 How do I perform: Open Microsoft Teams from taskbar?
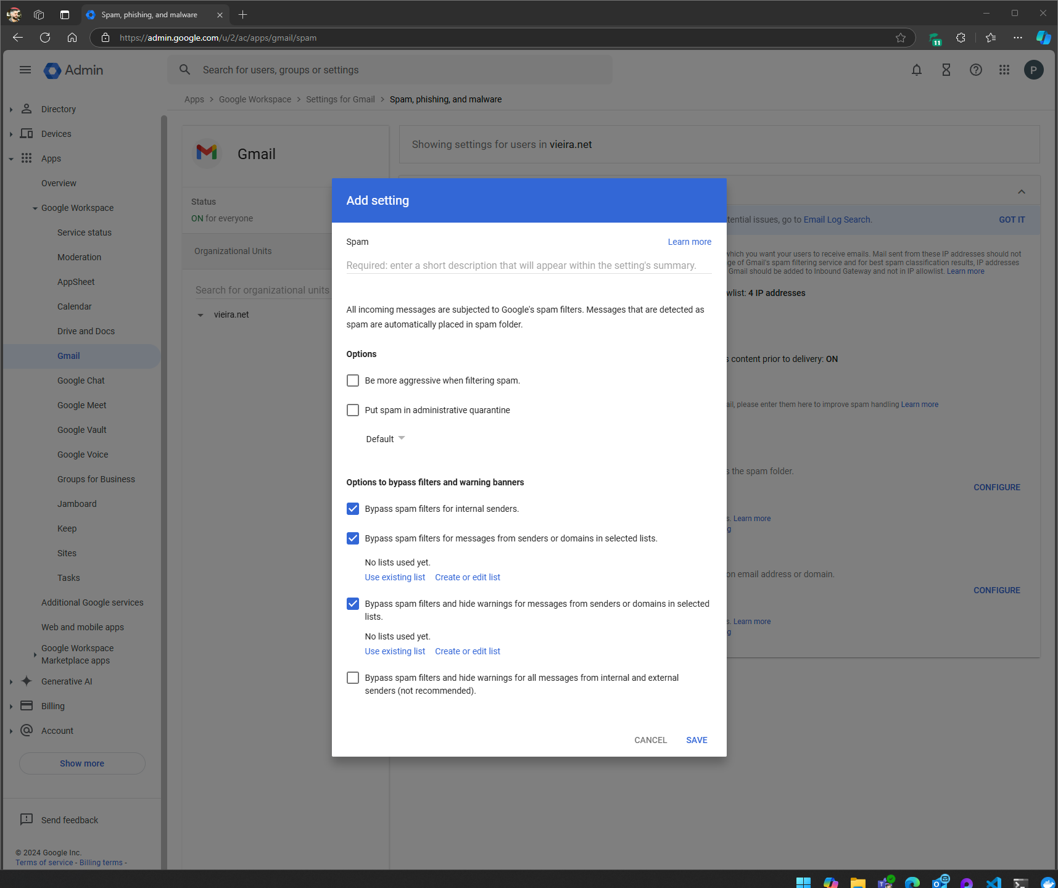click(885, 882)
